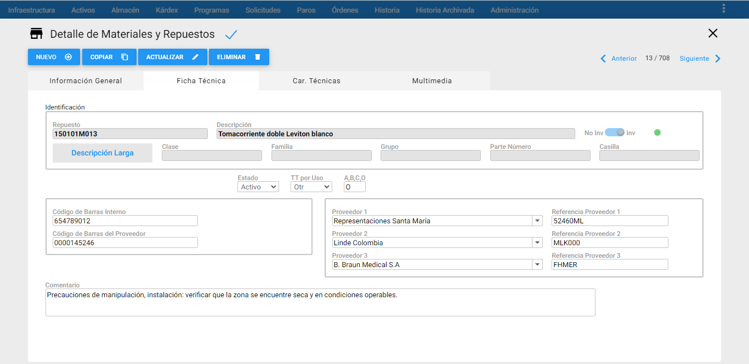
Task: Click the store icon beside the page title
Action: pyautogui.click(x=36, y=34)
